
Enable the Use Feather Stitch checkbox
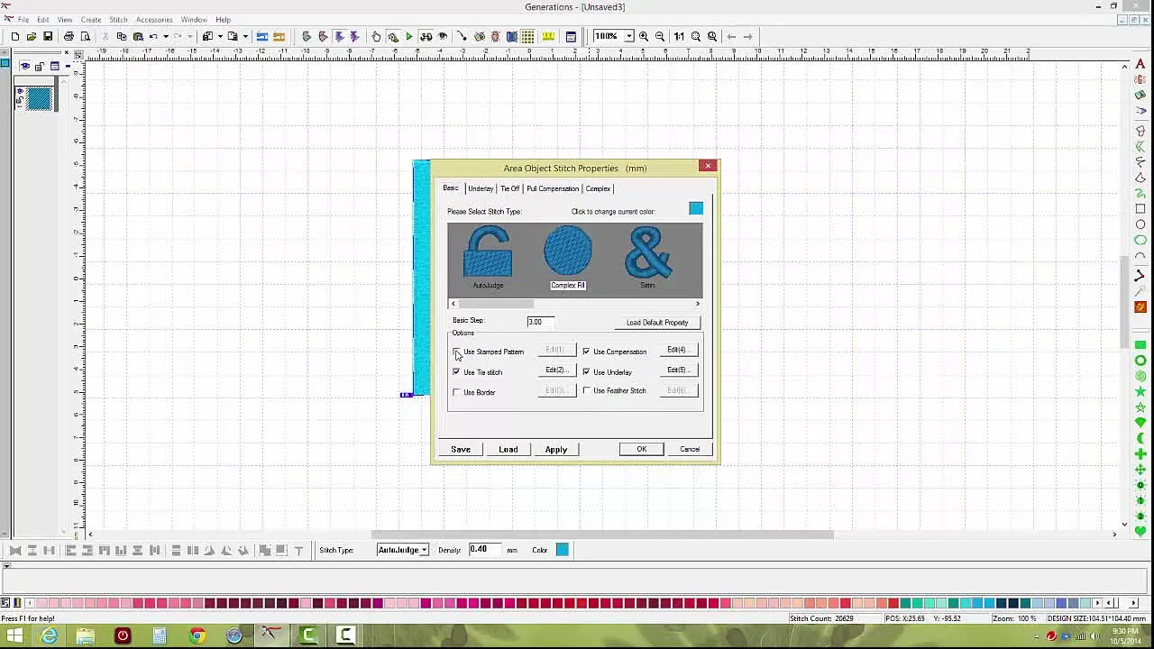(587, 390)
